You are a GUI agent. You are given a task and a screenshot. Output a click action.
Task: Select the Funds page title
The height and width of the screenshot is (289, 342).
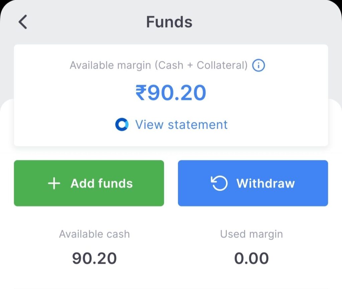(169, 22)
